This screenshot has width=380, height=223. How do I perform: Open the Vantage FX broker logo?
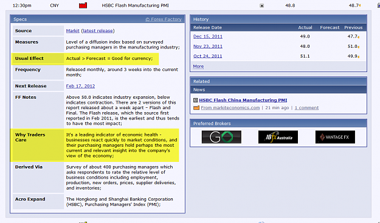point(335,137)
